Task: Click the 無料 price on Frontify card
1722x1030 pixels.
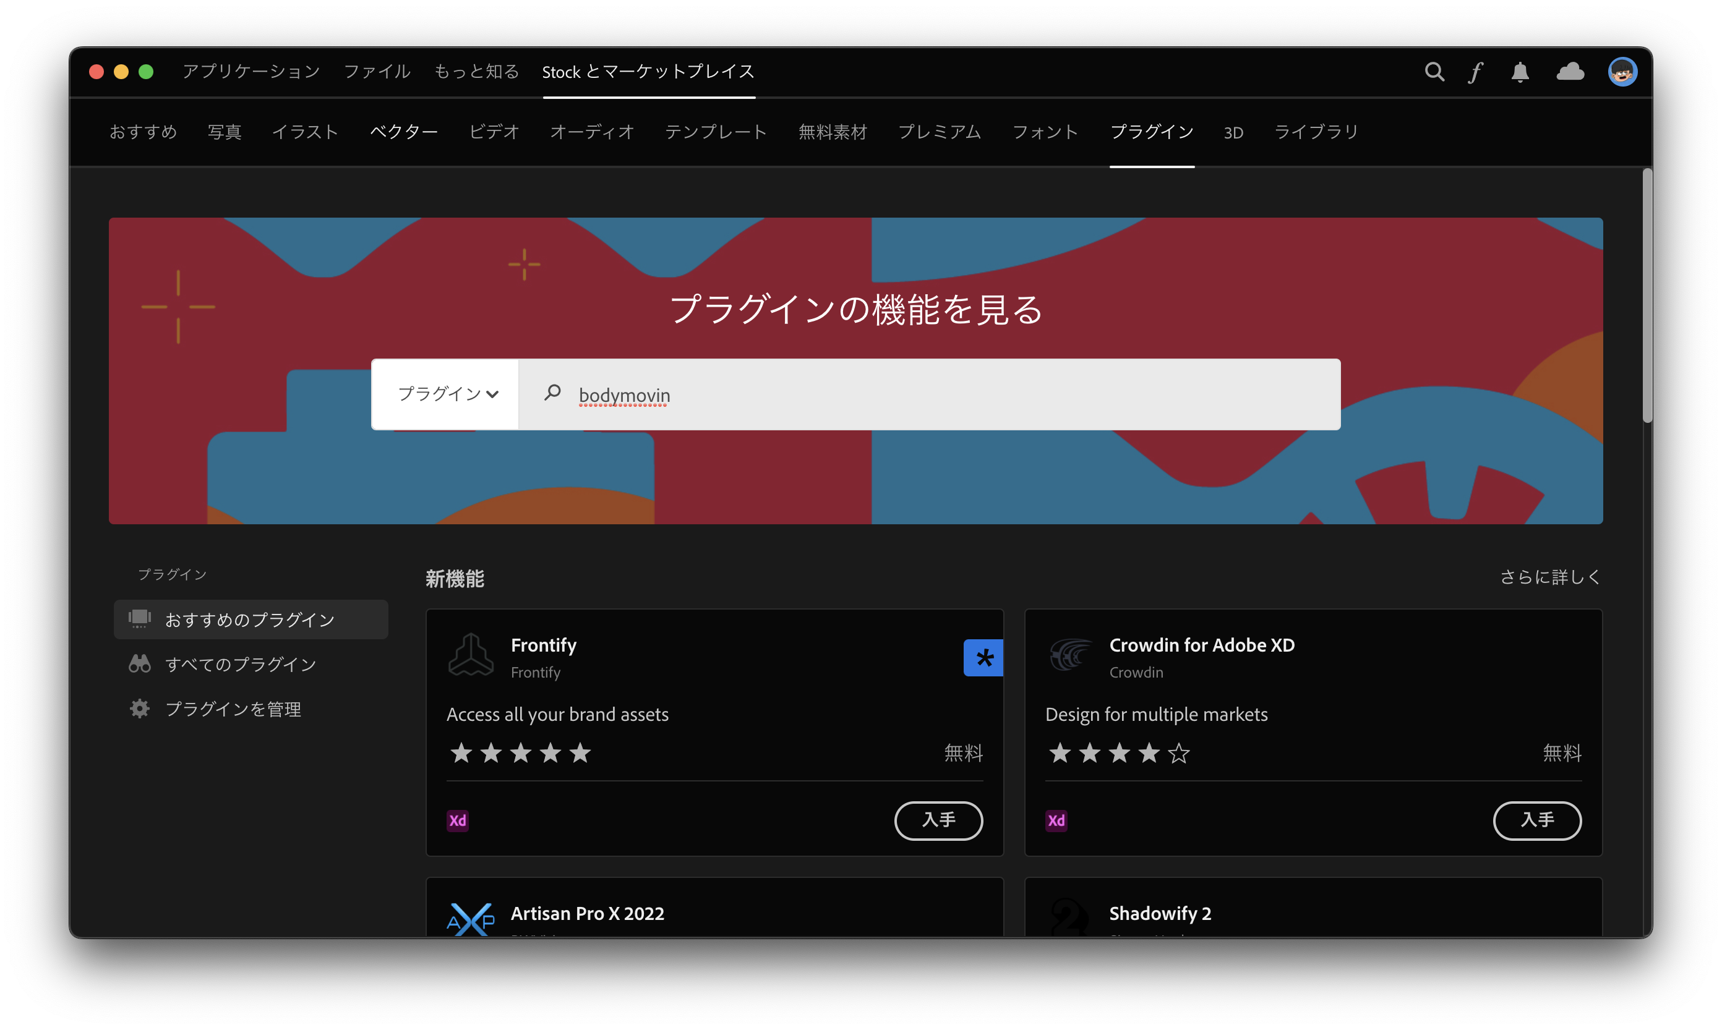Action: click(964, 753)
